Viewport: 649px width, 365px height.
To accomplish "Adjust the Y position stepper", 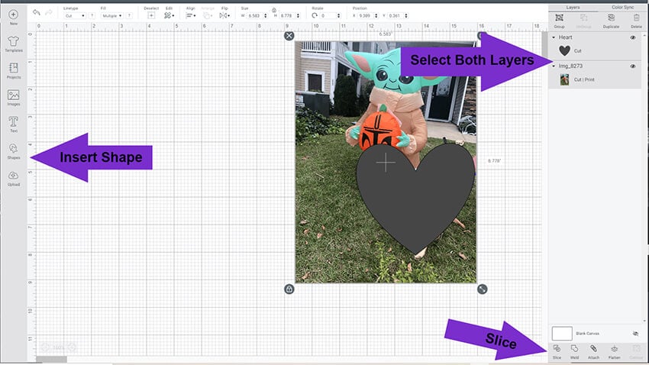I will tap(406, 16).
